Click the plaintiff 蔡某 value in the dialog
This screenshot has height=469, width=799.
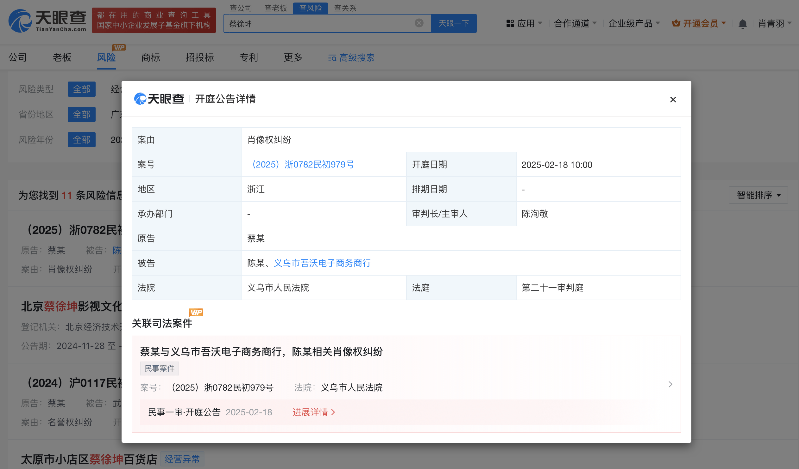256,238
